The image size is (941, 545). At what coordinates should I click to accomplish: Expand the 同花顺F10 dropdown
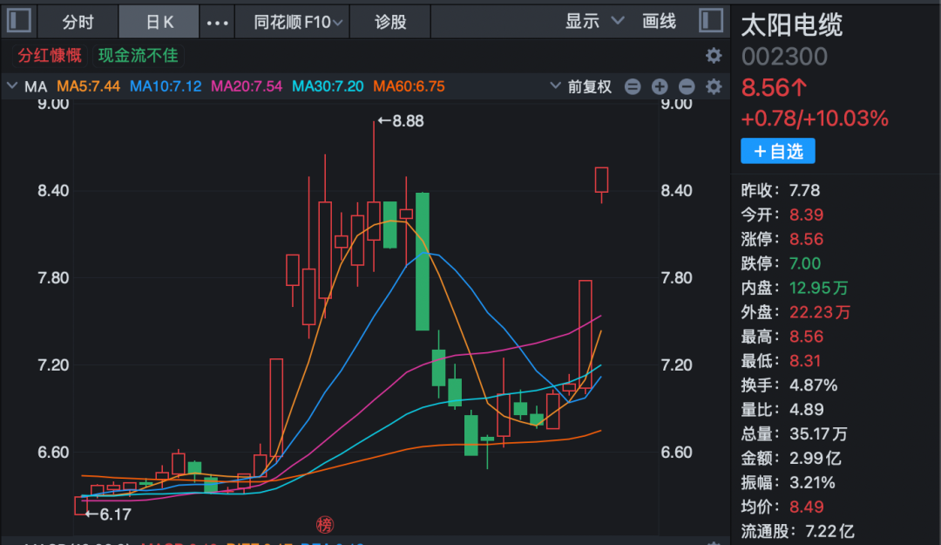click(298, 22)
